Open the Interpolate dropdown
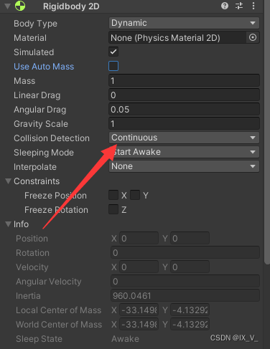 click(x=184, y=166)
